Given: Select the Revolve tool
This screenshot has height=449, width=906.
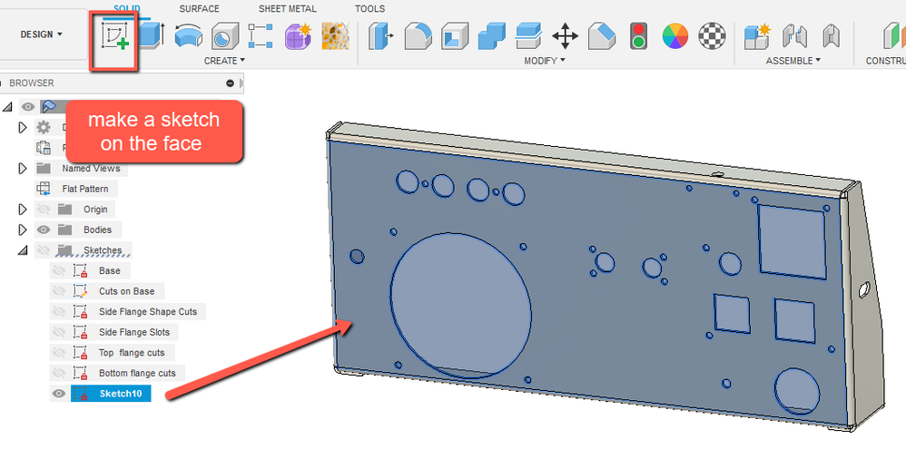Looking at the screenshot, I should [x=188, y=35].
